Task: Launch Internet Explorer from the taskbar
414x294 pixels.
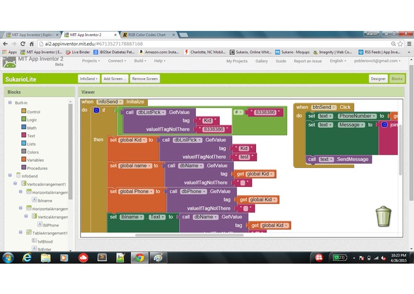Action: tap(27, 258)
